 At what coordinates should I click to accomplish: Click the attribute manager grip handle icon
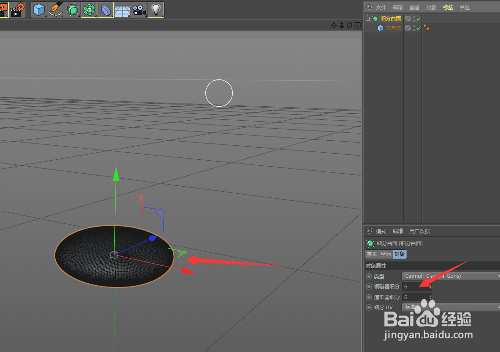369,231
